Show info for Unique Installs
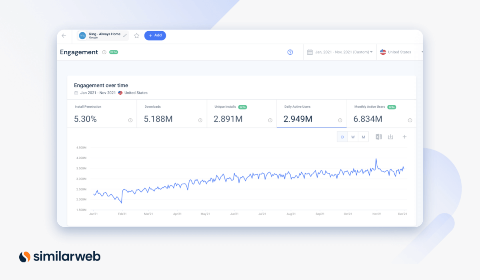The image size is (480, 280). coord(270,120)
